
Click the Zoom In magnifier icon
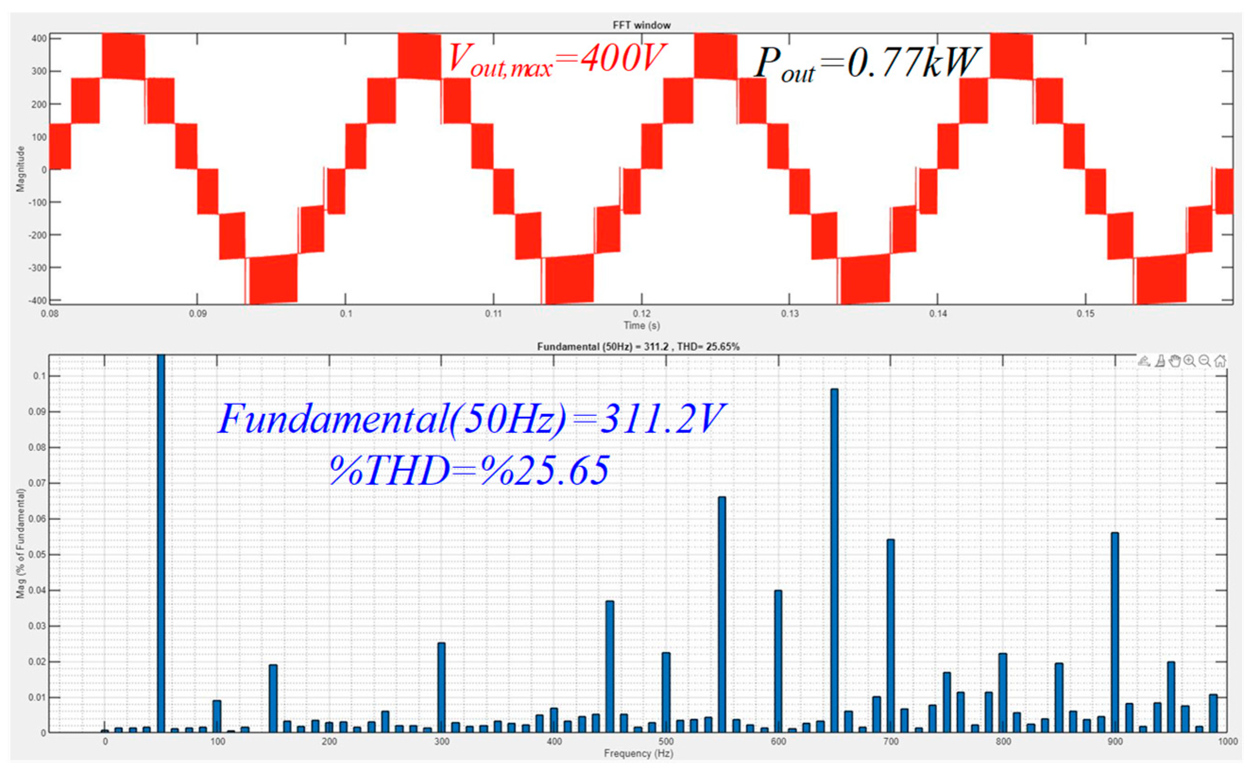(x=1190, y=361)
